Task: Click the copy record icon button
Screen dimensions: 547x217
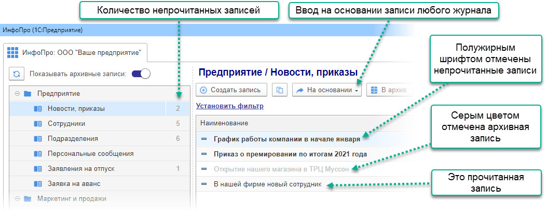Action: tap(279, 90)
